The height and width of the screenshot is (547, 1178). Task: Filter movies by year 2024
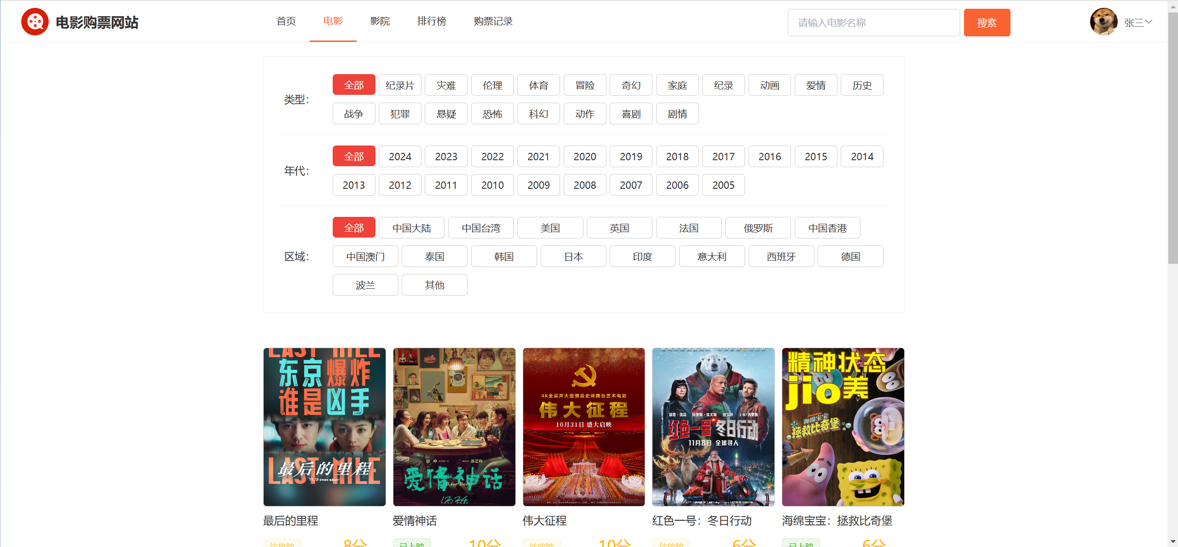coord(400,157)
